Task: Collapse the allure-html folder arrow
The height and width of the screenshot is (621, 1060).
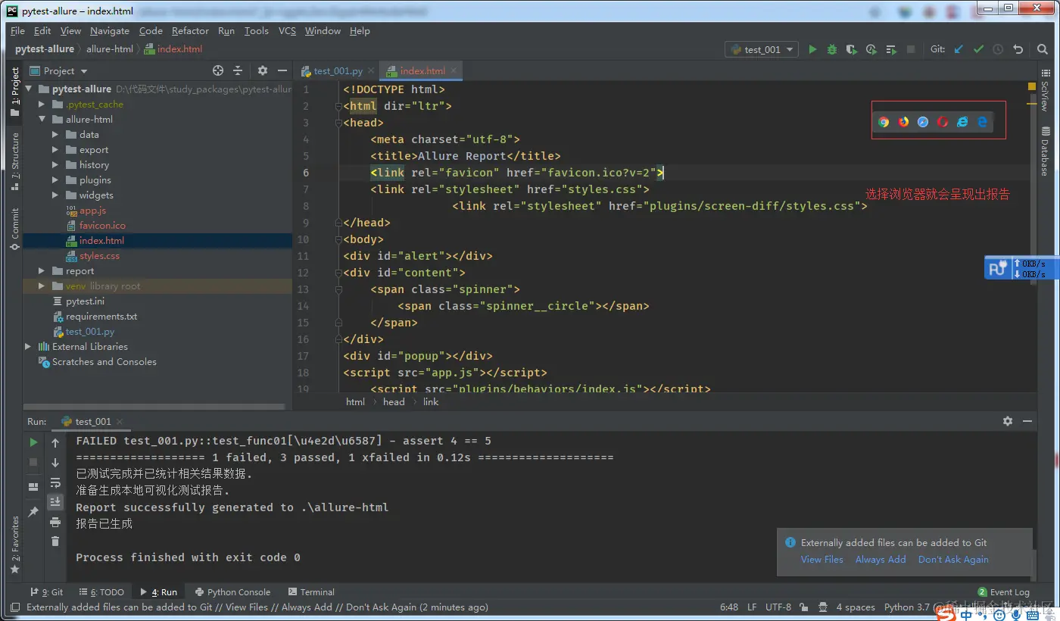Action: coord(43,120)
